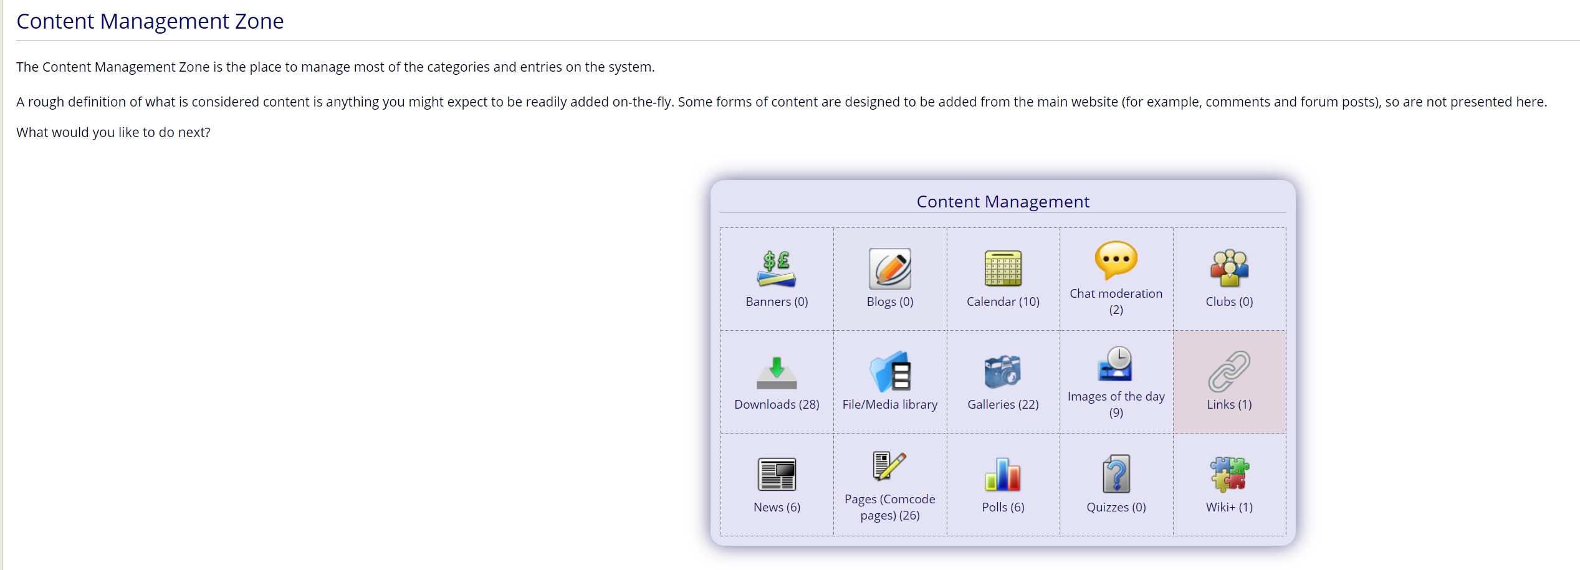
Task: Open the File/Media library folder icon
Action: 889,372
